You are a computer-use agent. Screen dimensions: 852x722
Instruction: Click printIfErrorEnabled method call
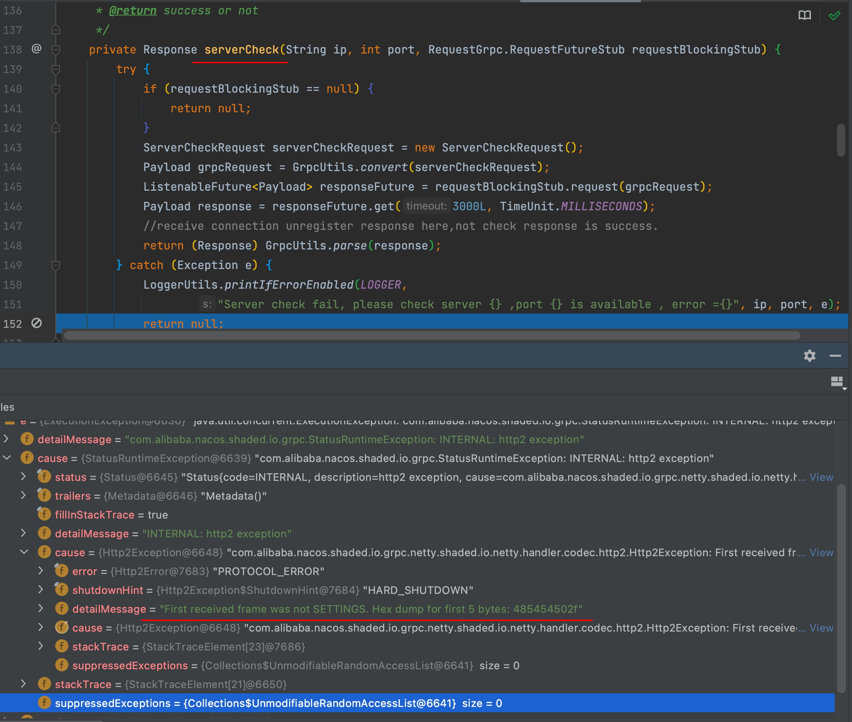pyautogui.click(x=289, y=285)
